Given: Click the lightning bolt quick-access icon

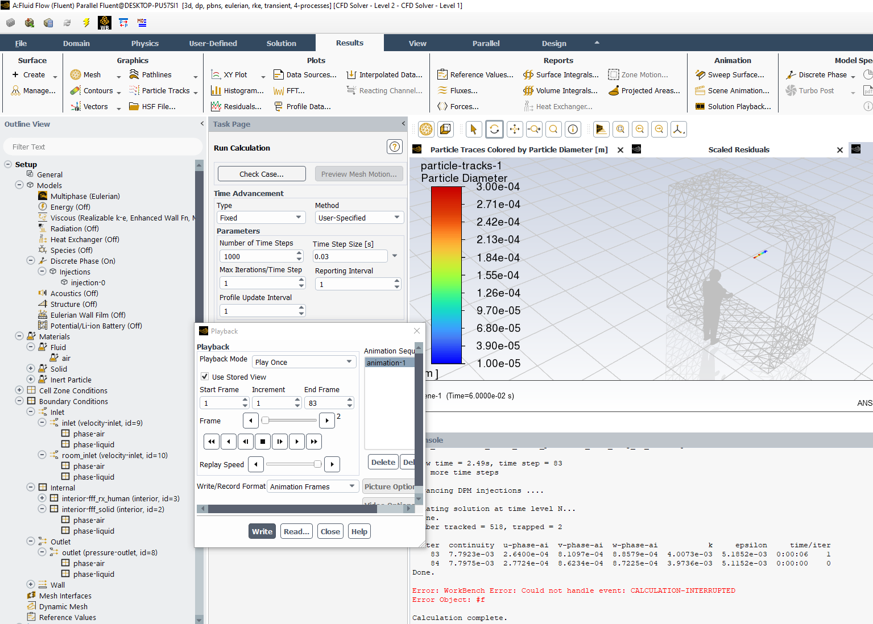Looking at the screenshot, I should tap(86, 23).
